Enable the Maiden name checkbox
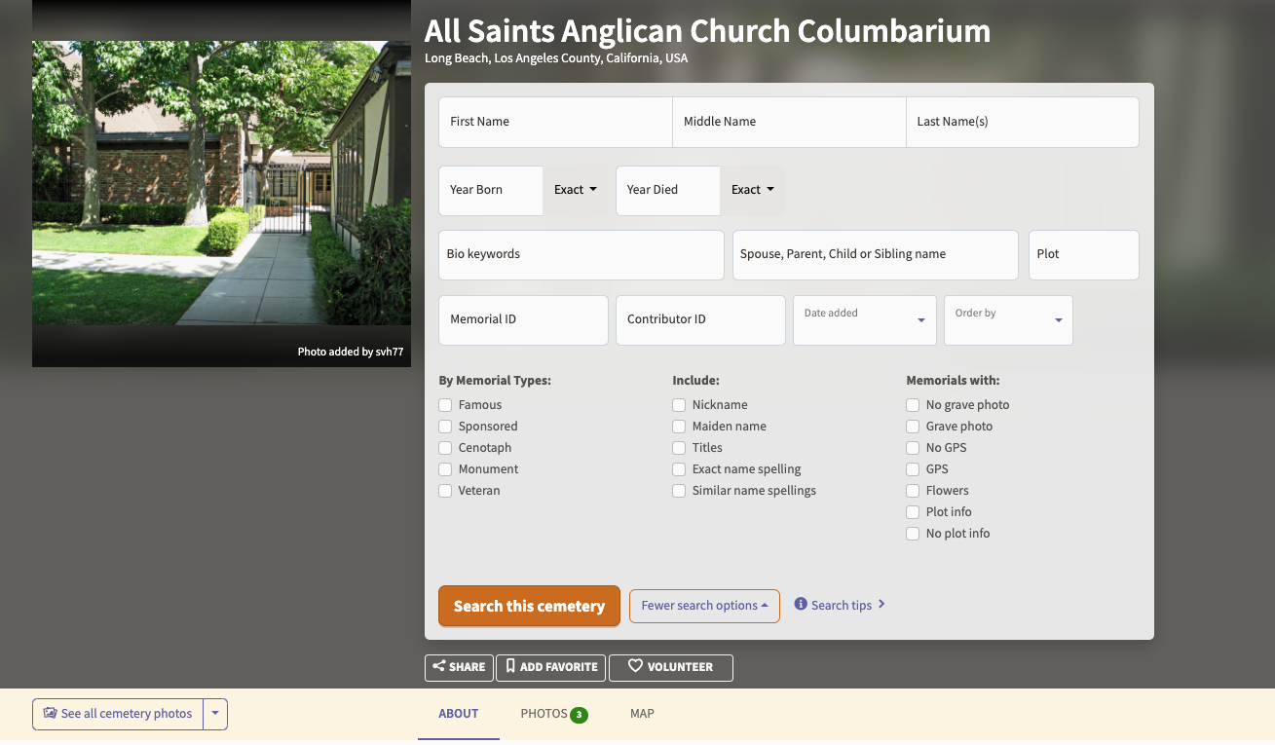The width and height of the screenshot is (1275, 745). click(679, 427)
